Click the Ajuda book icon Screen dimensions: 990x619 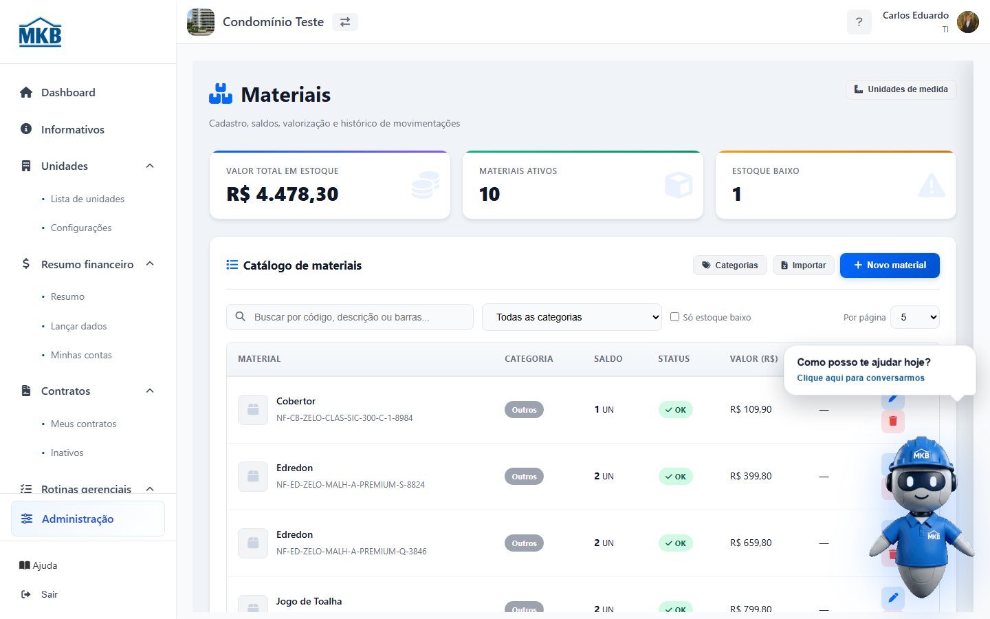pos(25,565)
